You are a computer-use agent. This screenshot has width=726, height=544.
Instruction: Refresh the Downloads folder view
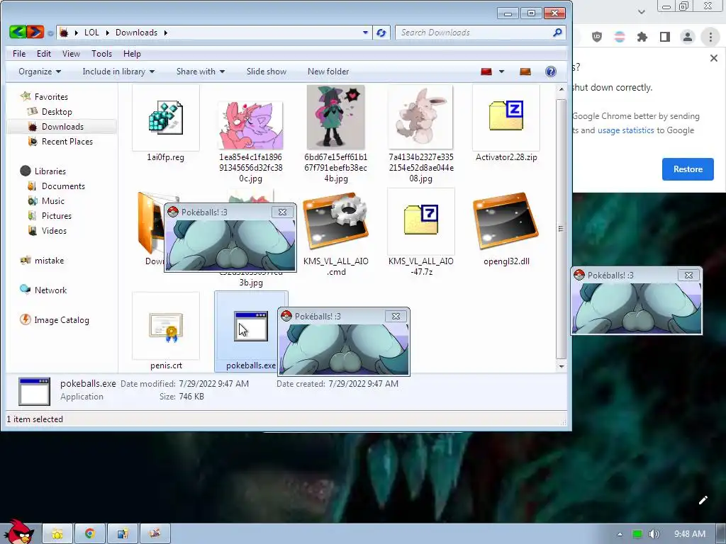coord(381,33)
